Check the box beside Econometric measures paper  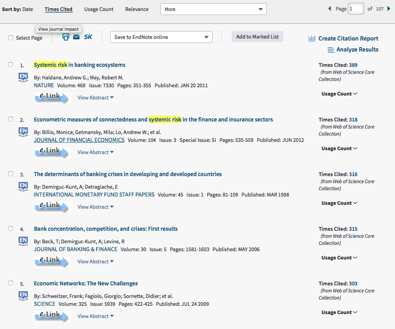click(x=10, y=119)
